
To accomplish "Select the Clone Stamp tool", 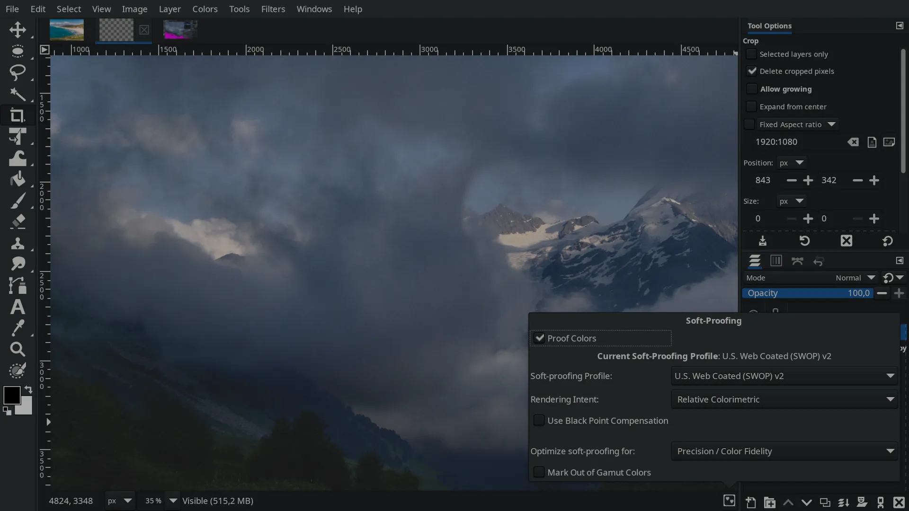I will [18, 243].
